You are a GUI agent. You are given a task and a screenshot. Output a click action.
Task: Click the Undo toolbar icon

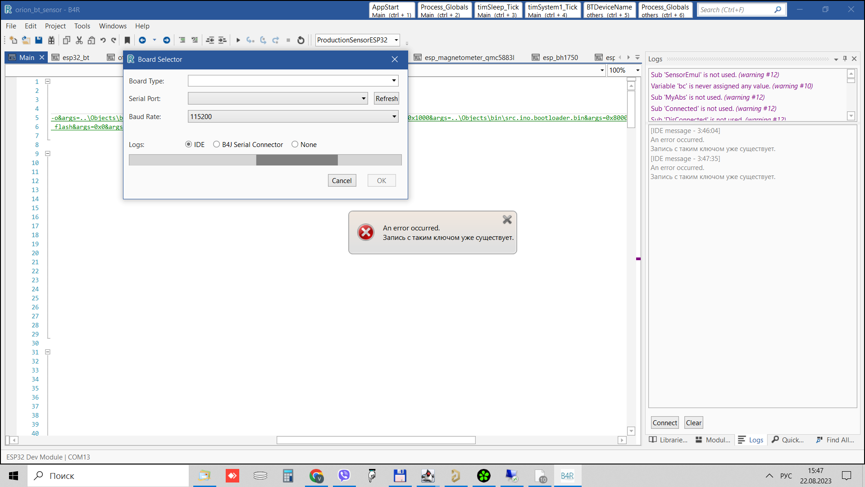(103, 40)
